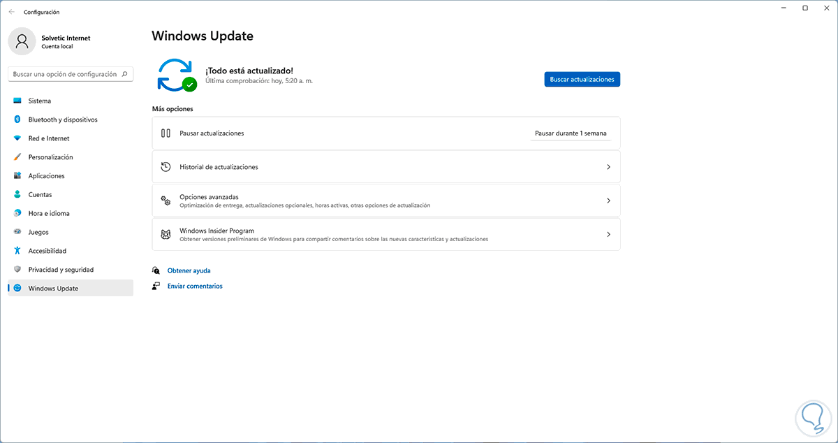Open Accesibilidad settings
Image resolution: width=838 pixels, height=443 pixels.
71,251
